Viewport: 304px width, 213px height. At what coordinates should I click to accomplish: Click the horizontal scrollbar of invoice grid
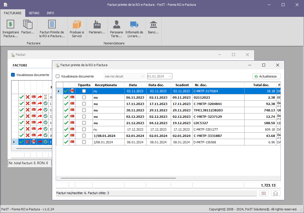click(118, 178)
